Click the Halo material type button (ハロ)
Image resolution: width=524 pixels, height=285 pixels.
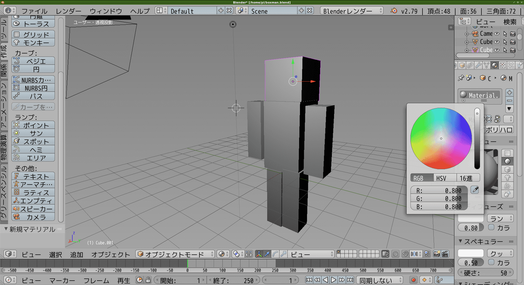[x=506, y=130]
